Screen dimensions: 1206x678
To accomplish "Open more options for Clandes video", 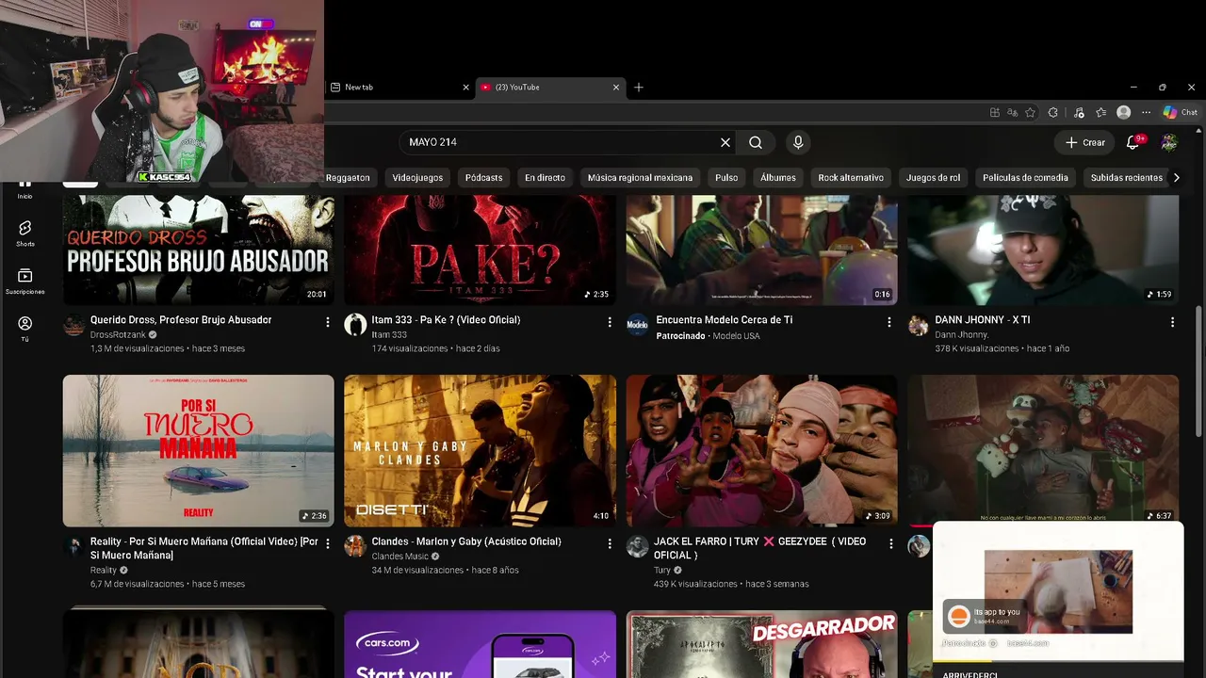I will coord(610,543).
